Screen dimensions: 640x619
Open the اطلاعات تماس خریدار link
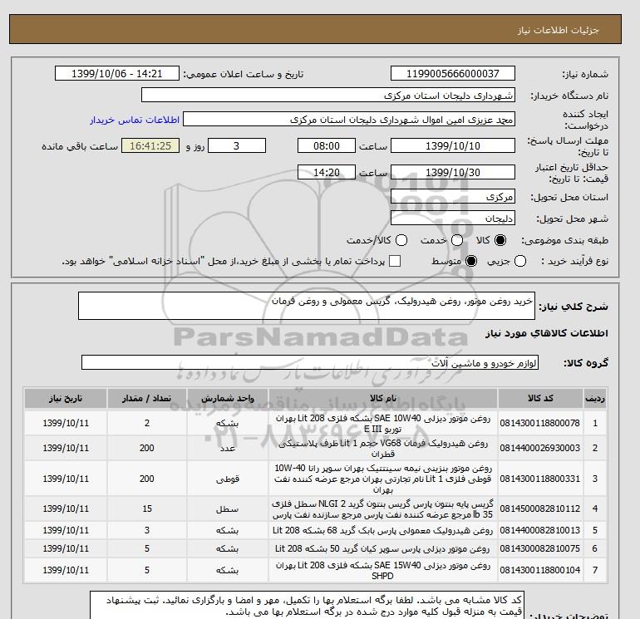point(135,120)
